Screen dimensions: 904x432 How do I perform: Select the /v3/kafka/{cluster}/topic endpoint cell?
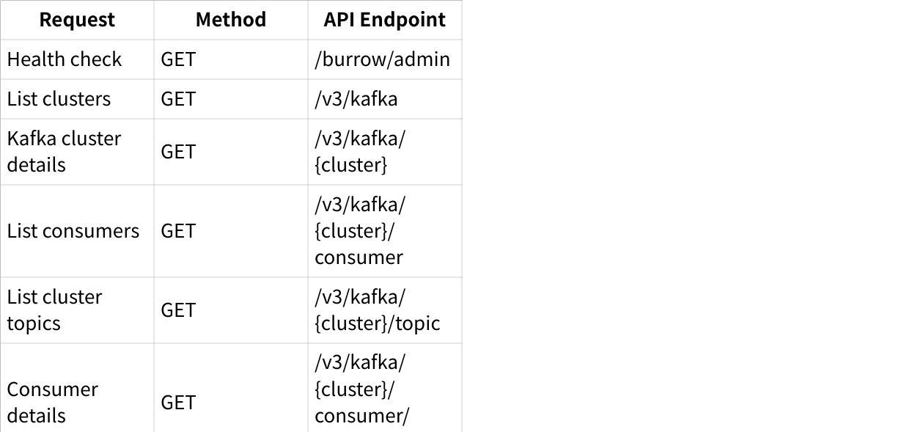click(x=377, y=310)
